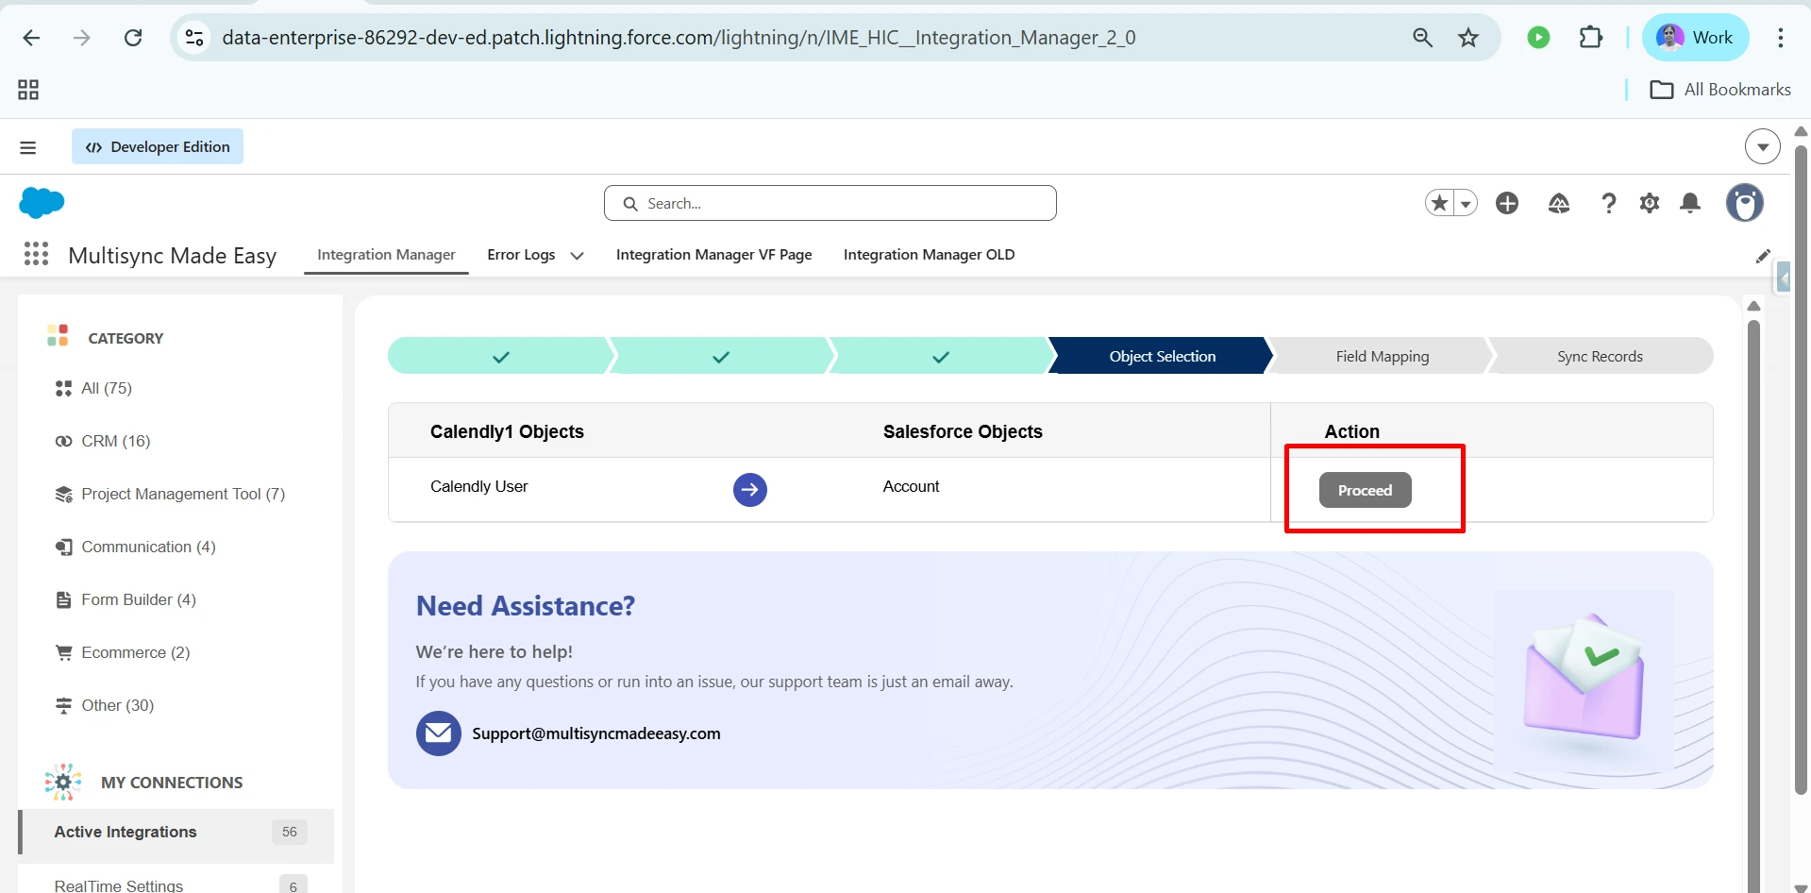Image resolution: width=1811 pixels, height=893 pixels.
Task: Select the Sync Records step
Action: 1600,356
